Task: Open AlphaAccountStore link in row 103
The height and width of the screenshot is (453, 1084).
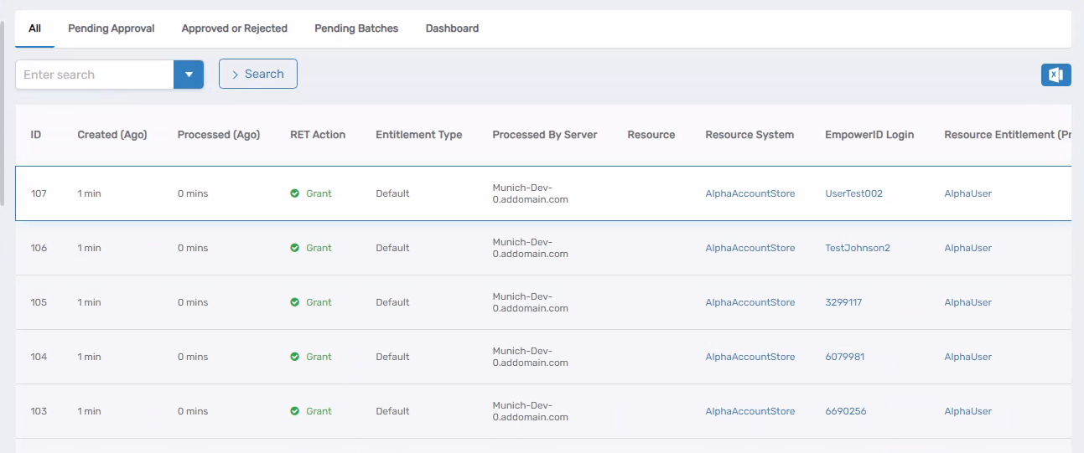Action: click(750, 411)
